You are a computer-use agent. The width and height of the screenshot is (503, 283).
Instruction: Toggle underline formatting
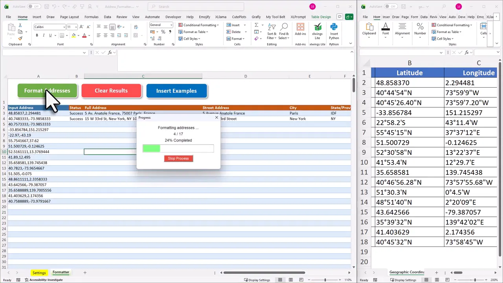point(50,35)
